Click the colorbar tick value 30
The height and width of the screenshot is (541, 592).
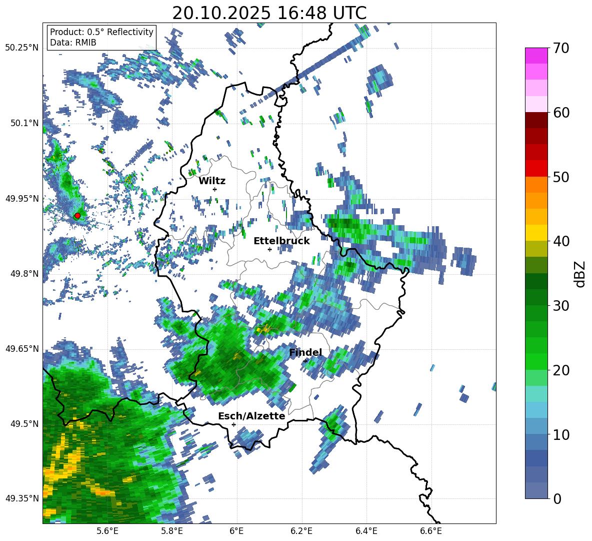tap(561, 306)
